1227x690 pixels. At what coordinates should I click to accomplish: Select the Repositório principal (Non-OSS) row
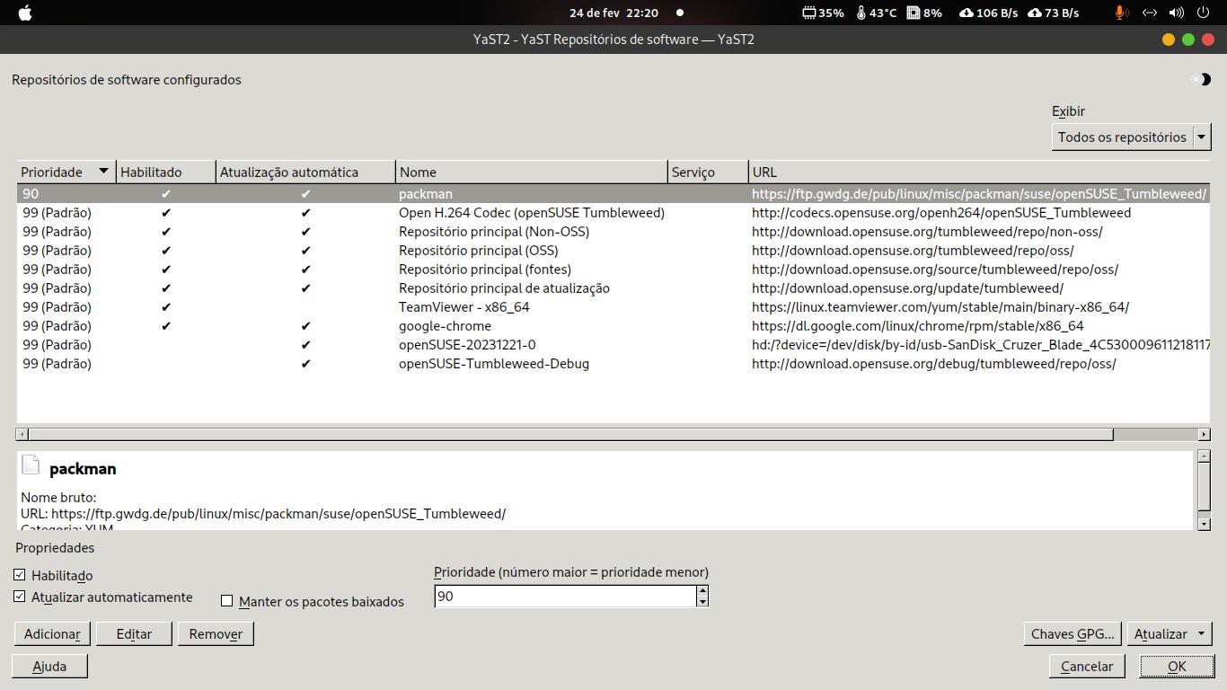point(613,232)
